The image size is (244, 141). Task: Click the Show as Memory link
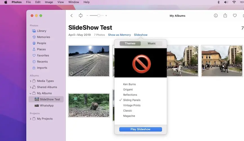tap(119, 35)
